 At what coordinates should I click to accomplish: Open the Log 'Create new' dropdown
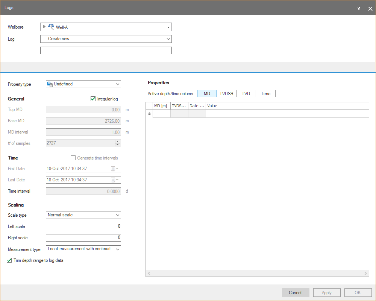click(x=168, y=39)
